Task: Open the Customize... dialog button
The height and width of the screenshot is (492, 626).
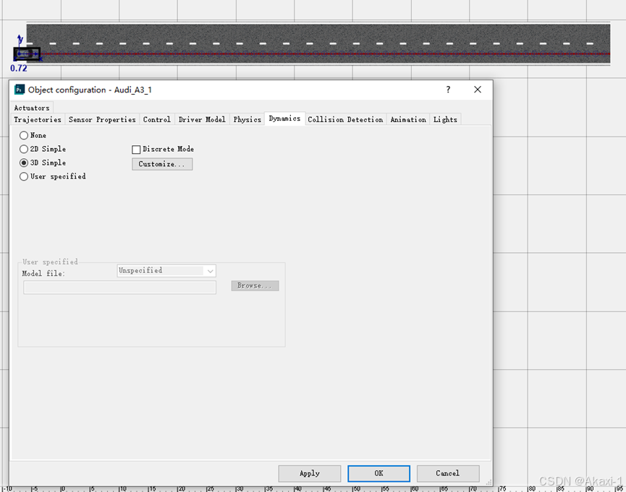Action: 162,164
